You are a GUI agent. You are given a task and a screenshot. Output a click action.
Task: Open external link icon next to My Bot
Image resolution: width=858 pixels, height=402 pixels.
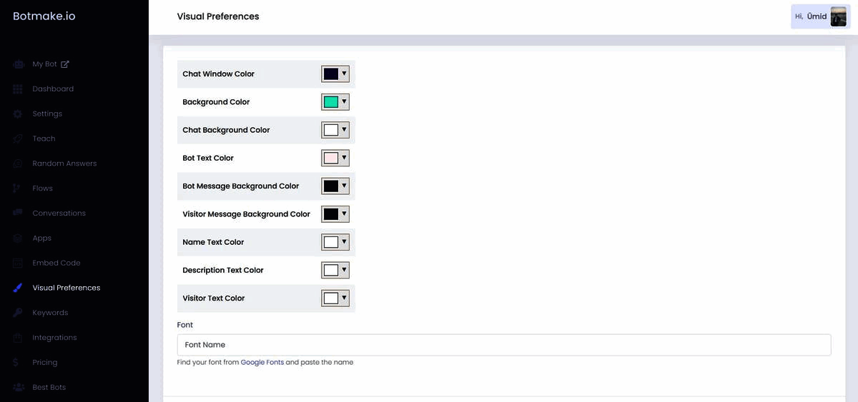click(65, 64)
